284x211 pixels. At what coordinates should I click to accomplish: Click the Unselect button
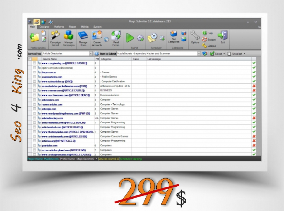tap(235, 54)
